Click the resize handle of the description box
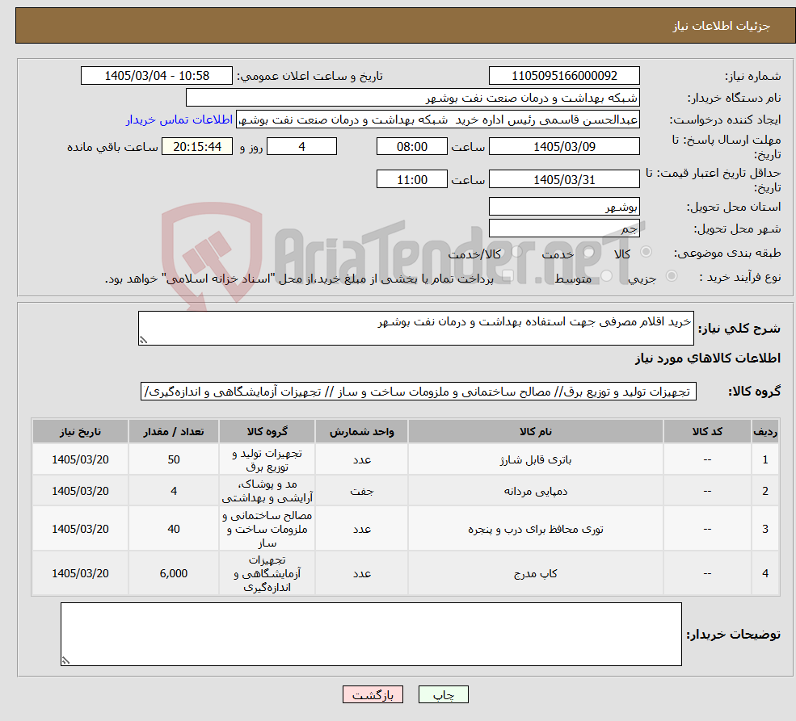The image size is (796, 721). pyautogui.click(x=143, y=340)
